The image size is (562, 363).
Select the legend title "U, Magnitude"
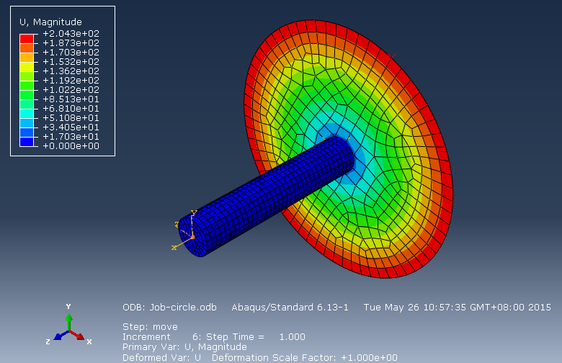click(50, 22)
